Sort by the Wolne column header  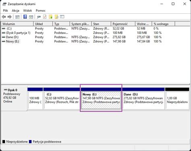143,24
